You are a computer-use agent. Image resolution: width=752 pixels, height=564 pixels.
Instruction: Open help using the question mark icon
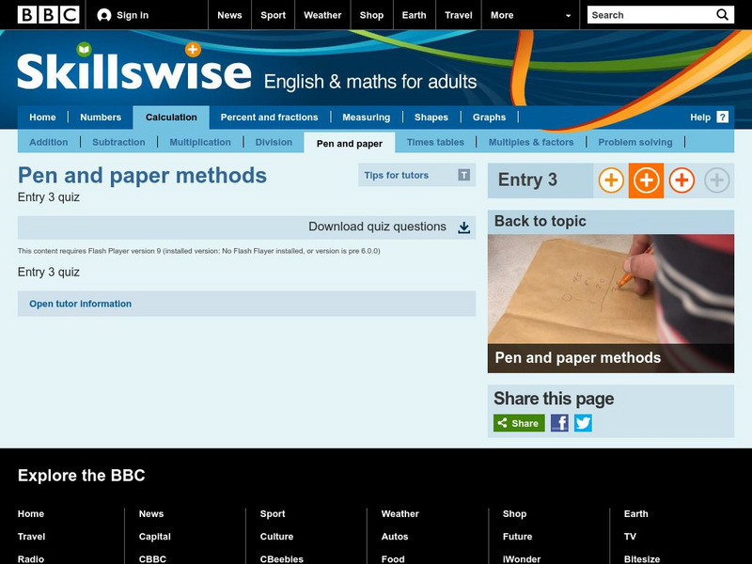[720, 117]
